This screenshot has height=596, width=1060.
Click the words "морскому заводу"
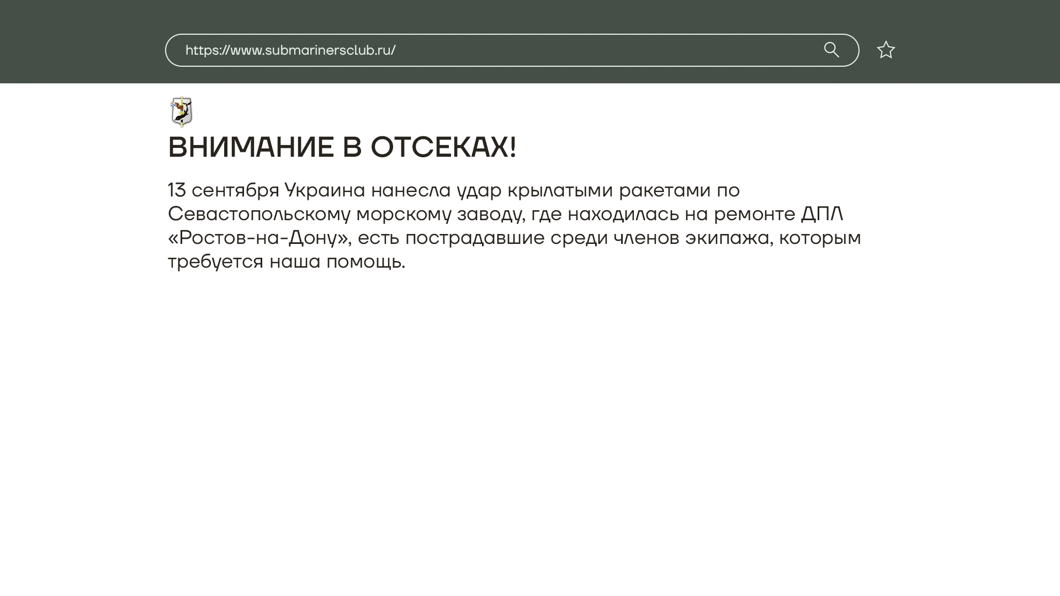tap(440, 214)
